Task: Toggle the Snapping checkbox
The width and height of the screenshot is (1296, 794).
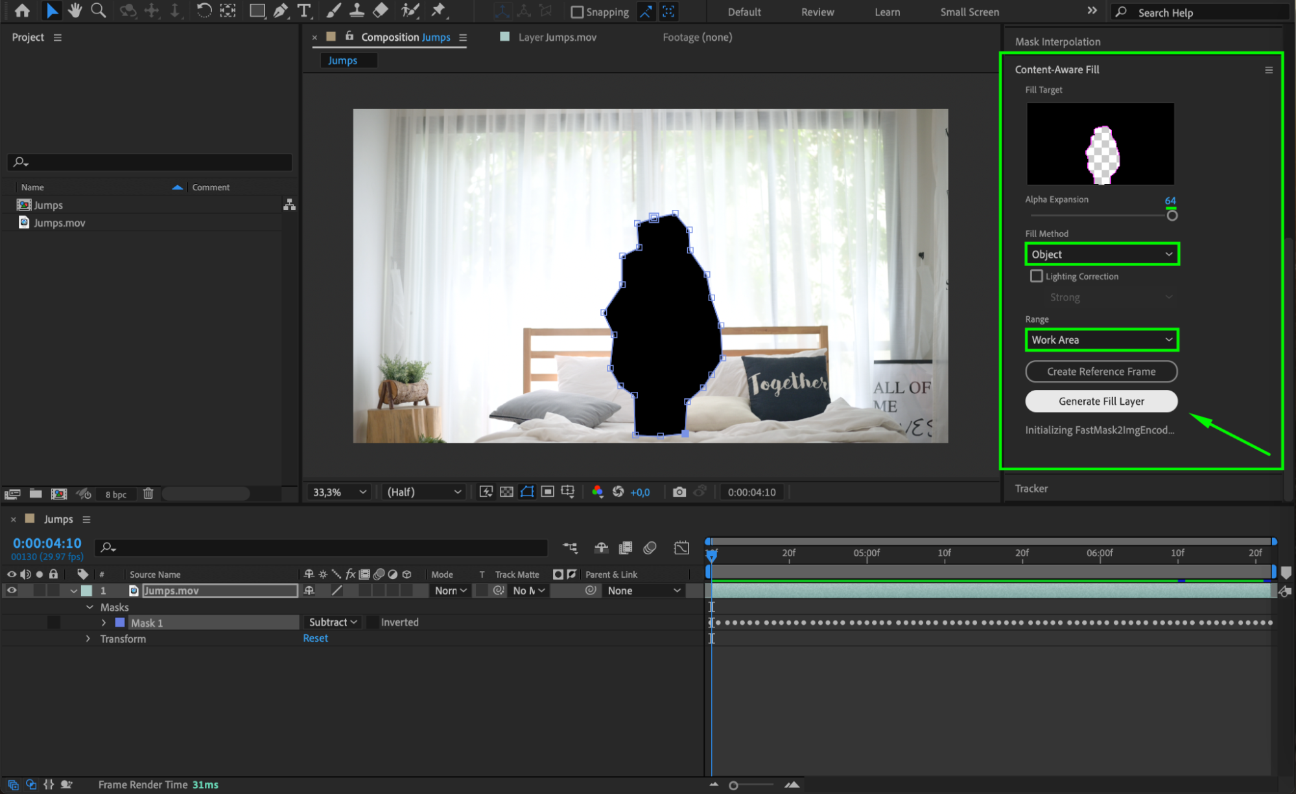Action: pos(577,12)
